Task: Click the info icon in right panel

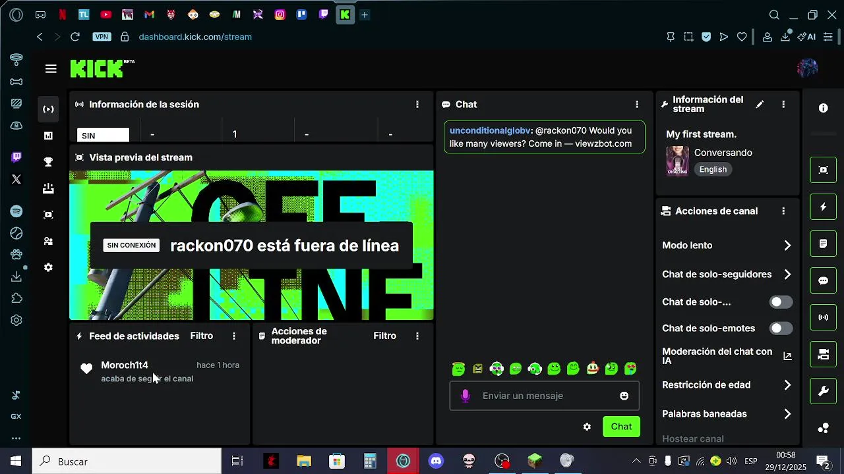Action: 823,108
